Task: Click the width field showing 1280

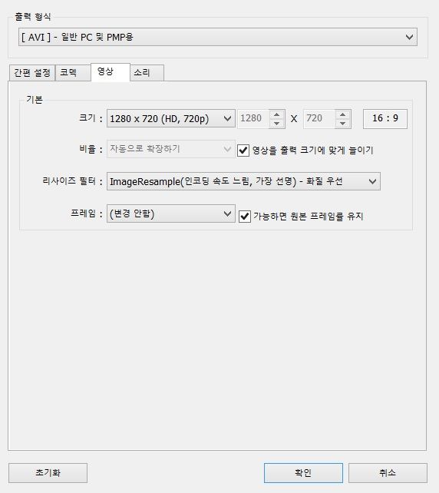Action: pyautogui.click(x=253, y=119)
